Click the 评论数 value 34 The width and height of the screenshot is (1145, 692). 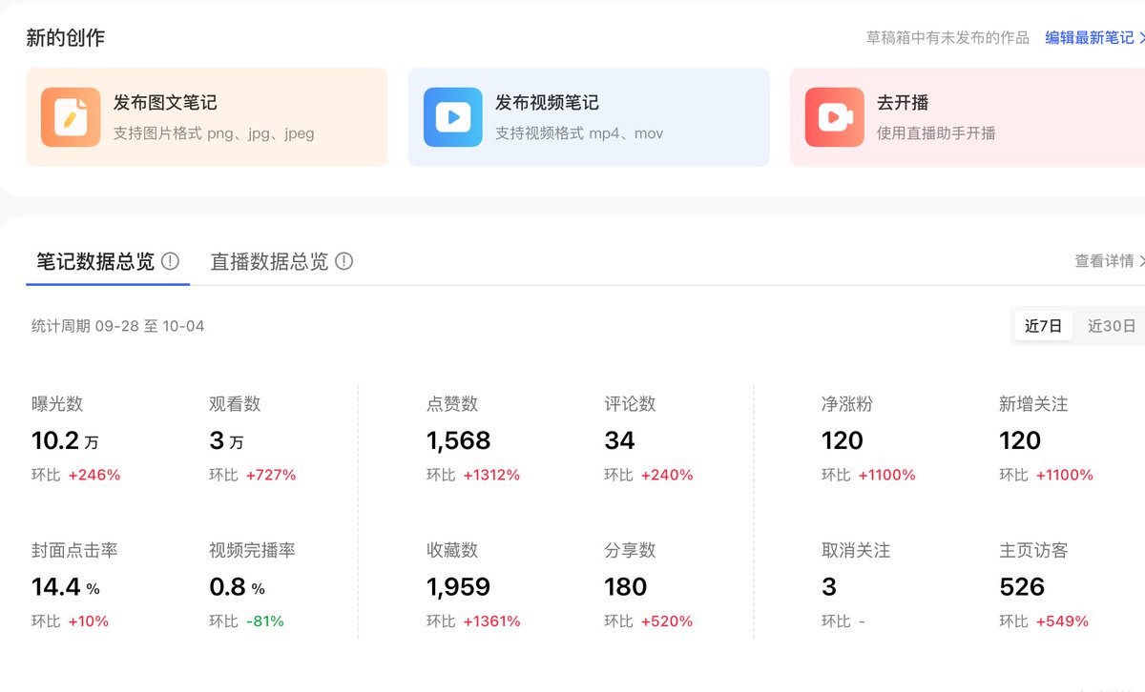click(619, 440)
